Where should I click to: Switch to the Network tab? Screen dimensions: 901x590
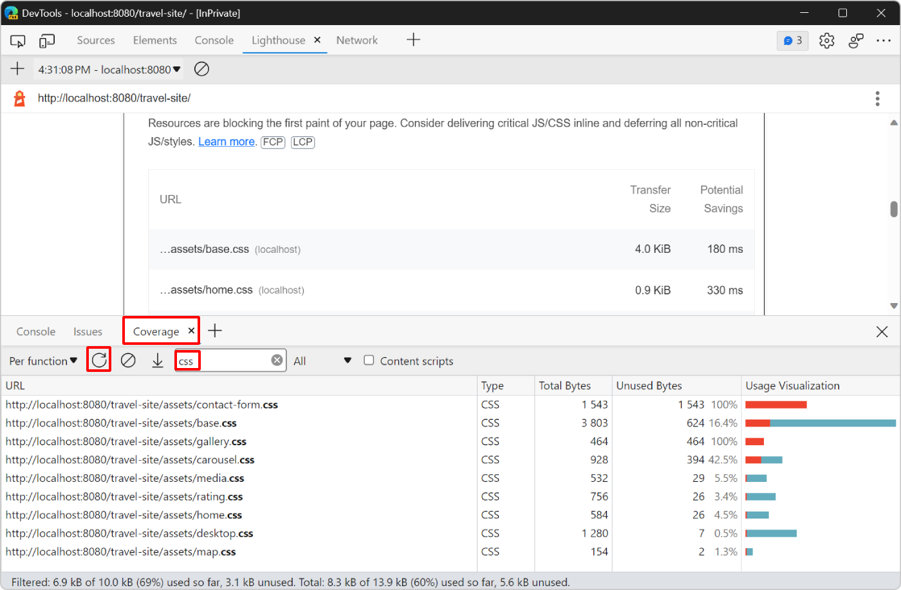point(357,40)
